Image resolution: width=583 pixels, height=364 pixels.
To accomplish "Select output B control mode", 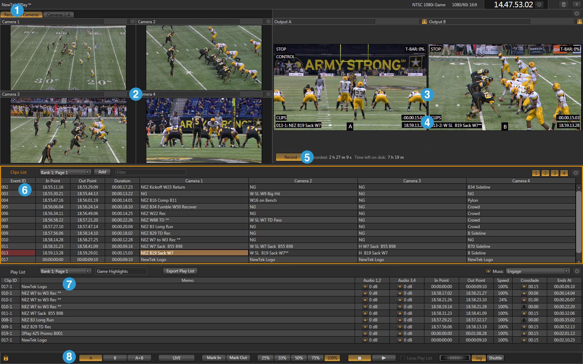I will 115,358.
